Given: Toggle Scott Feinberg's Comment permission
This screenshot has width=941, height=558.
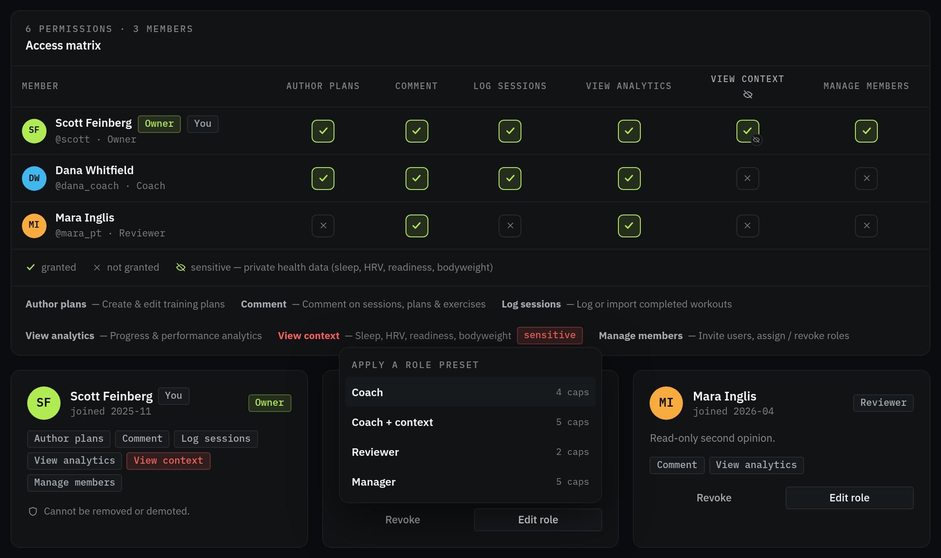Looking at the screenshot, I should point(417,131).
